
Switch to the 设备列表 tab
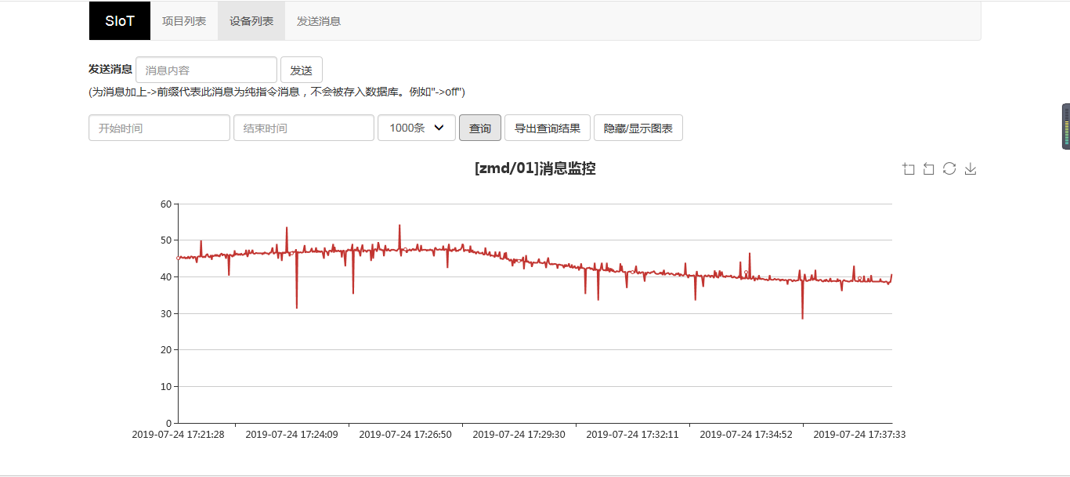tap(251, 21)
